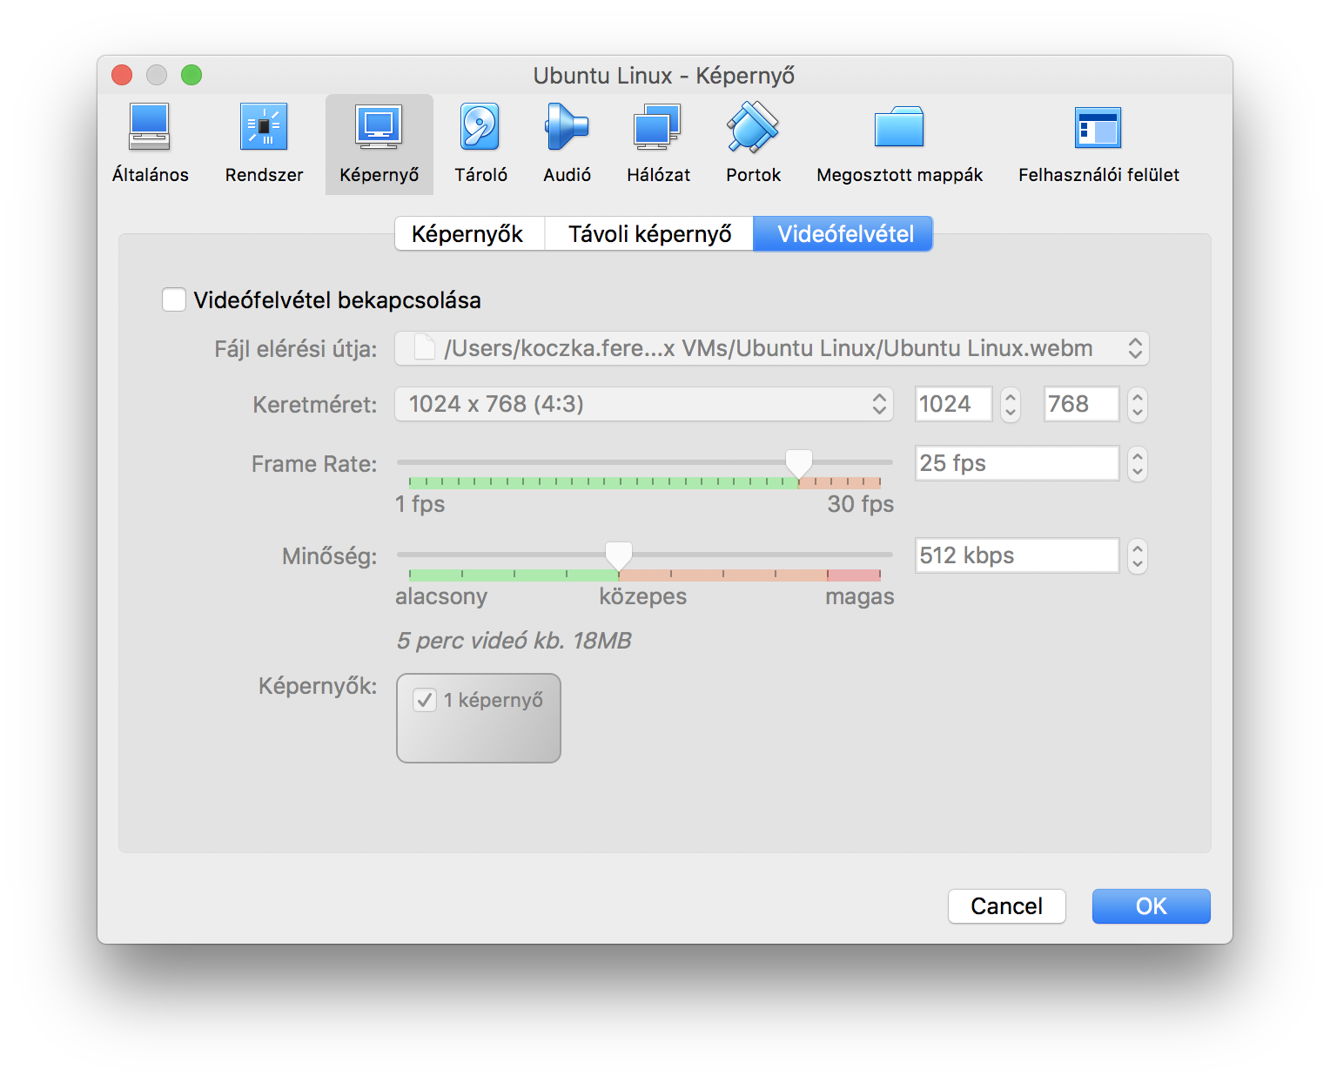Click the '1 fps' minimum label
The height and width of the screenshot is (1083, 1330).
(x=420, y=504)
